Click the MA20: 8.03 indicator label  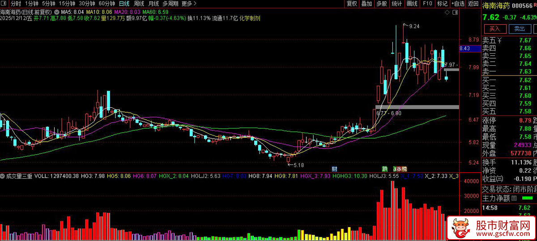coord(128,12)
